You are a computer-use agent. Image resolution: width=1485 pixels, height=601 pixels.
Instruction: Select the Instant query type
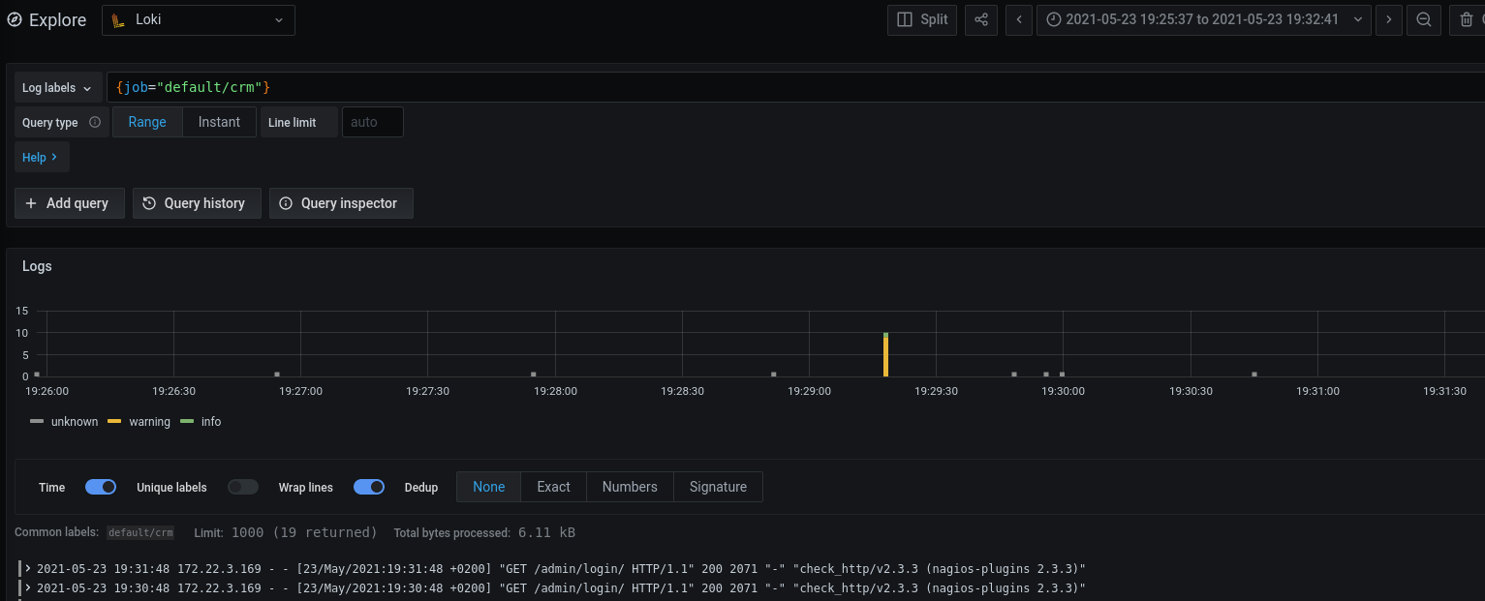point(219,122)
